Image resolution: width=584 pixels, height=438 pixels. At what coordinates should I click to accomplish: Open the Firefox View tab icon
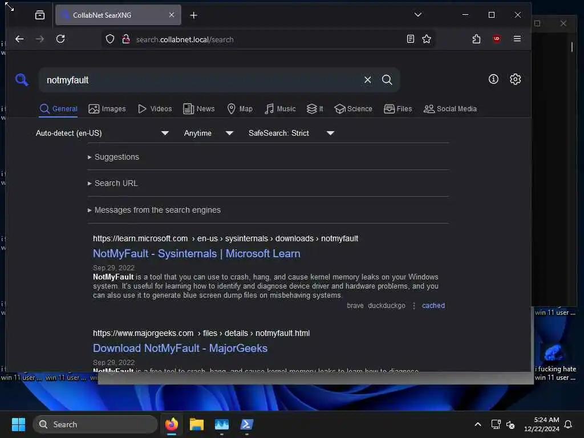click(x=40, y=15)
